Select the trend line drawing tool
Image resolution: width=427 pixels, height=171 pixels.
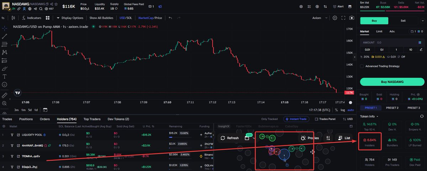pos(5,36)
